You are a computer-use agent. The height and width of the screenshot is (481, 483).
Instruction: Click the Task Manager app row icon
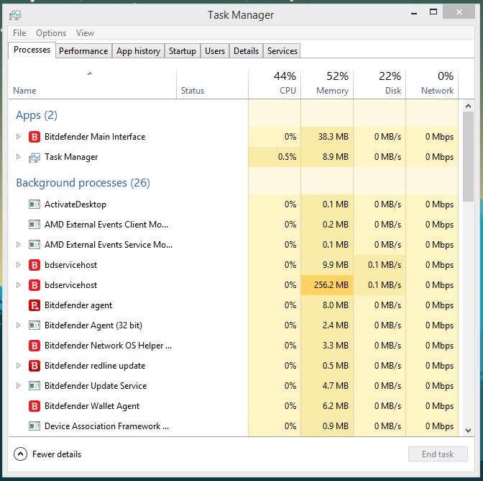[x=34, y=158]
